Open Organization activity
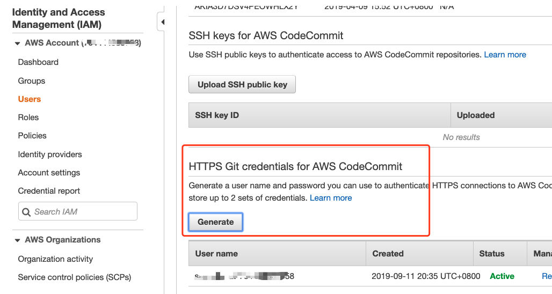Image resolution: width=552 pixels, height=294 pixels. 55,259
